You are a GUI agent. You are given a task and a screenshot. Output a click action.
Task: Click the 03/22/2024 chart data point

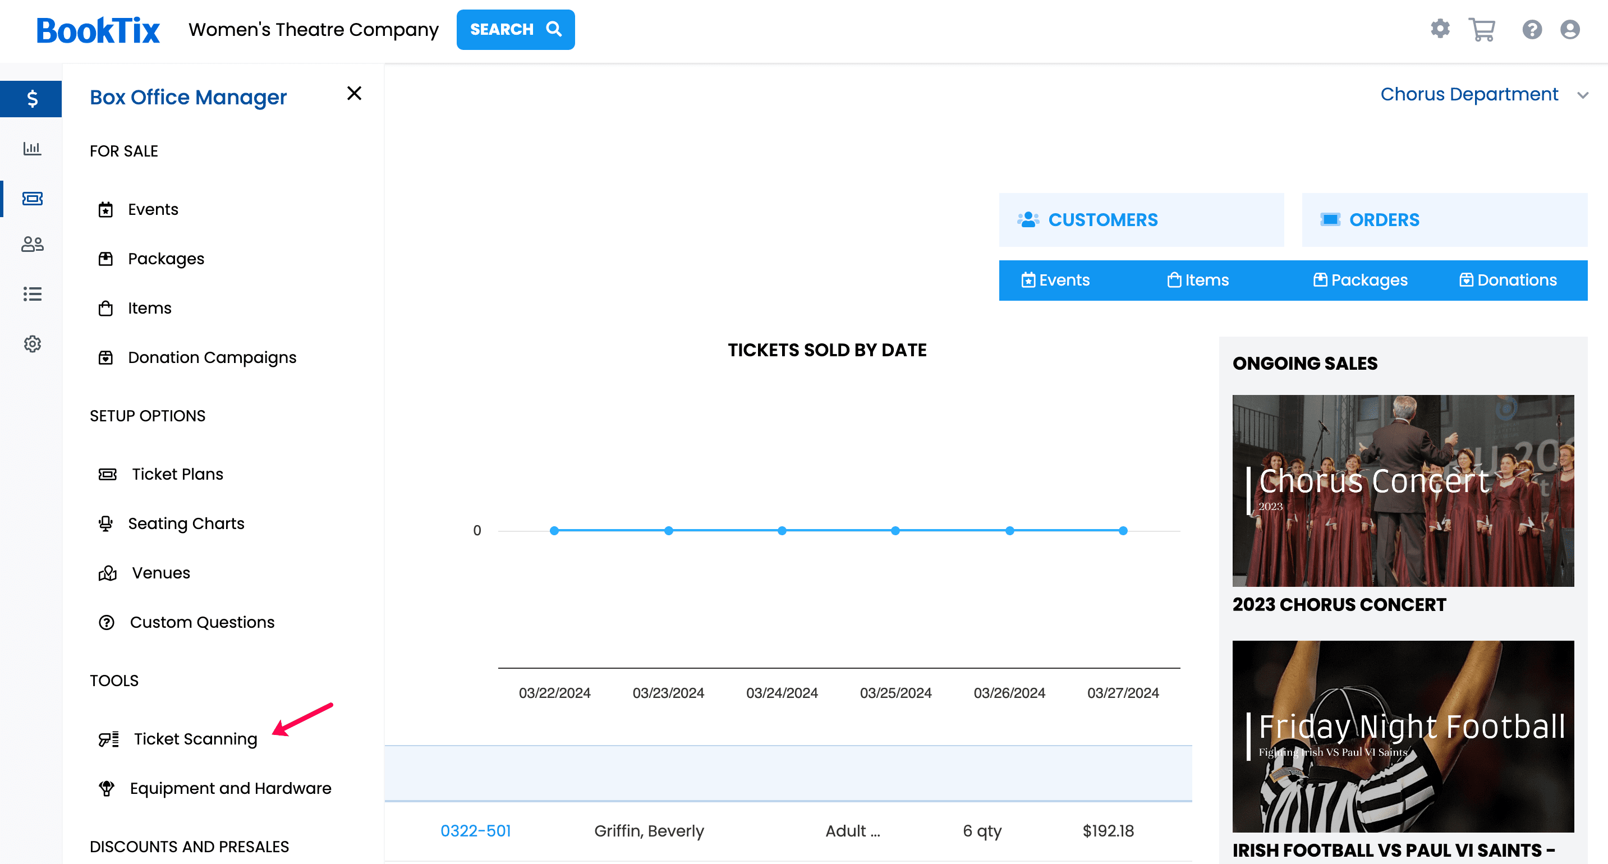(x=554, y=531)
